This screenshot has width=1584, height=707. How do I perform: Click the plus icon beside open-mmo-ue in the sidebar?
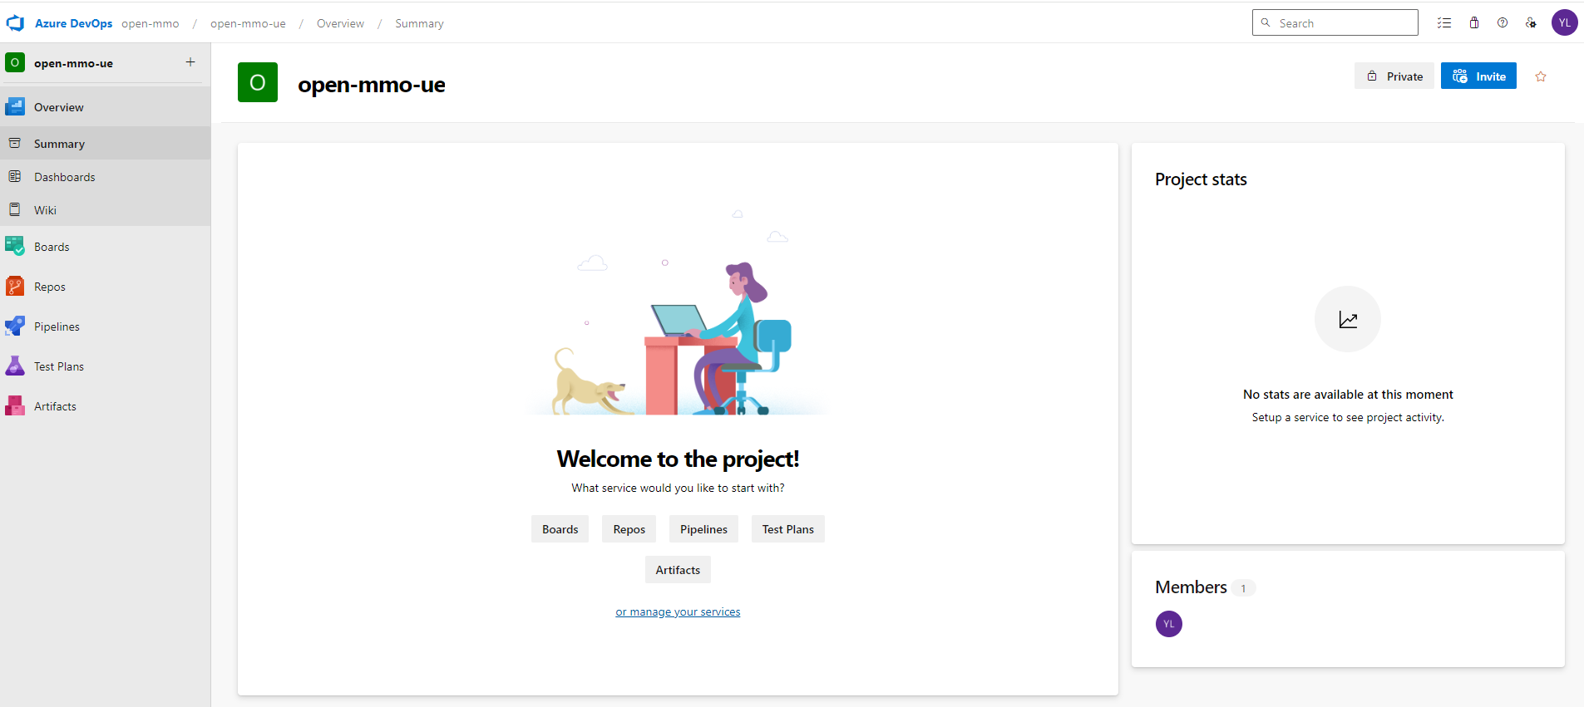click(190, 62)
